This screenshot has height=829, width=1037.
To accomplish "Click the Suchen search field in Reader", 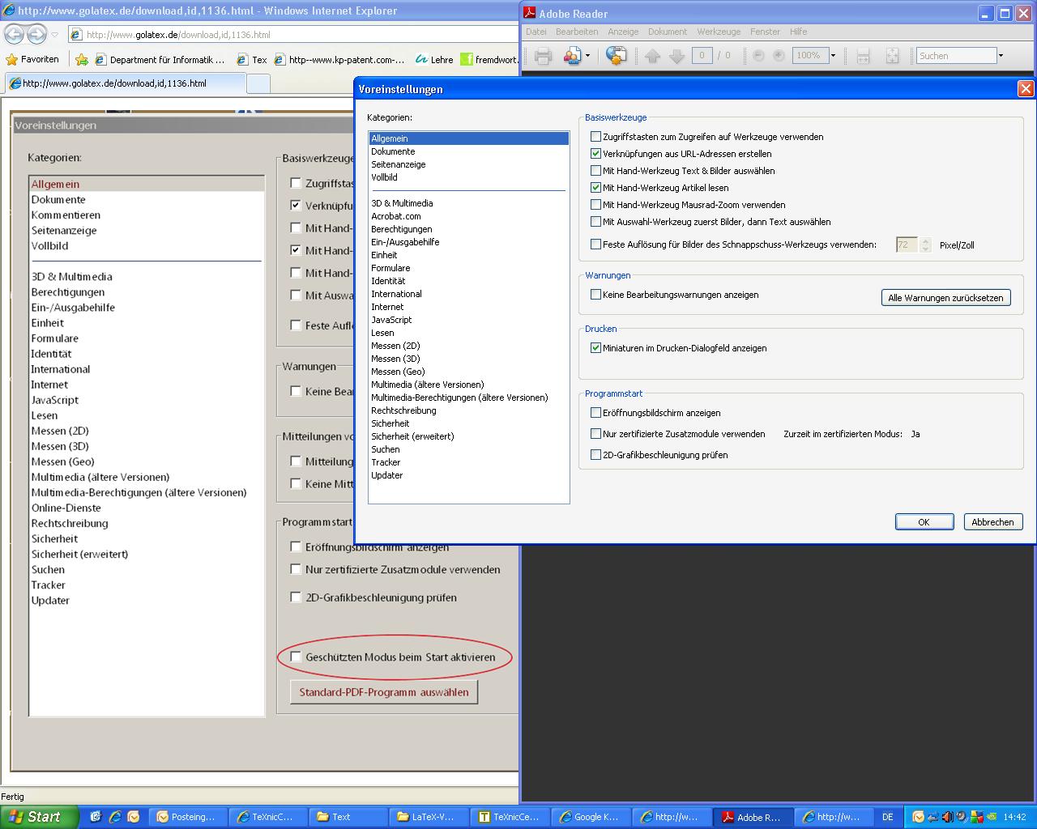I will tap(956, 56).
